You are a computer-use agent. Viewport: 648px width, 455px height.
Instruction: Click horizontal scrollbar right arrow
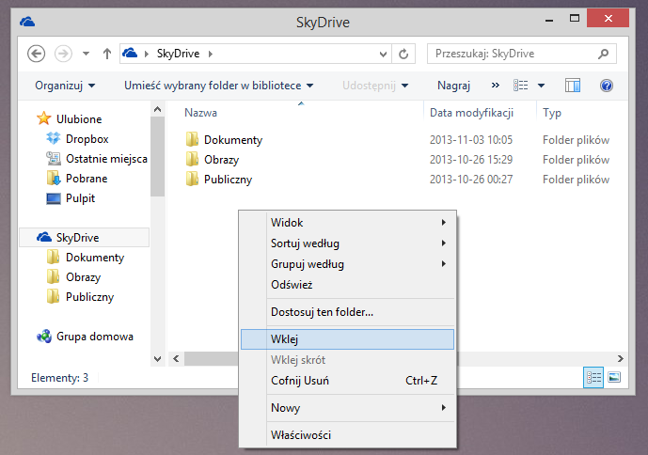pyautogui.click(x=621, y=359)
